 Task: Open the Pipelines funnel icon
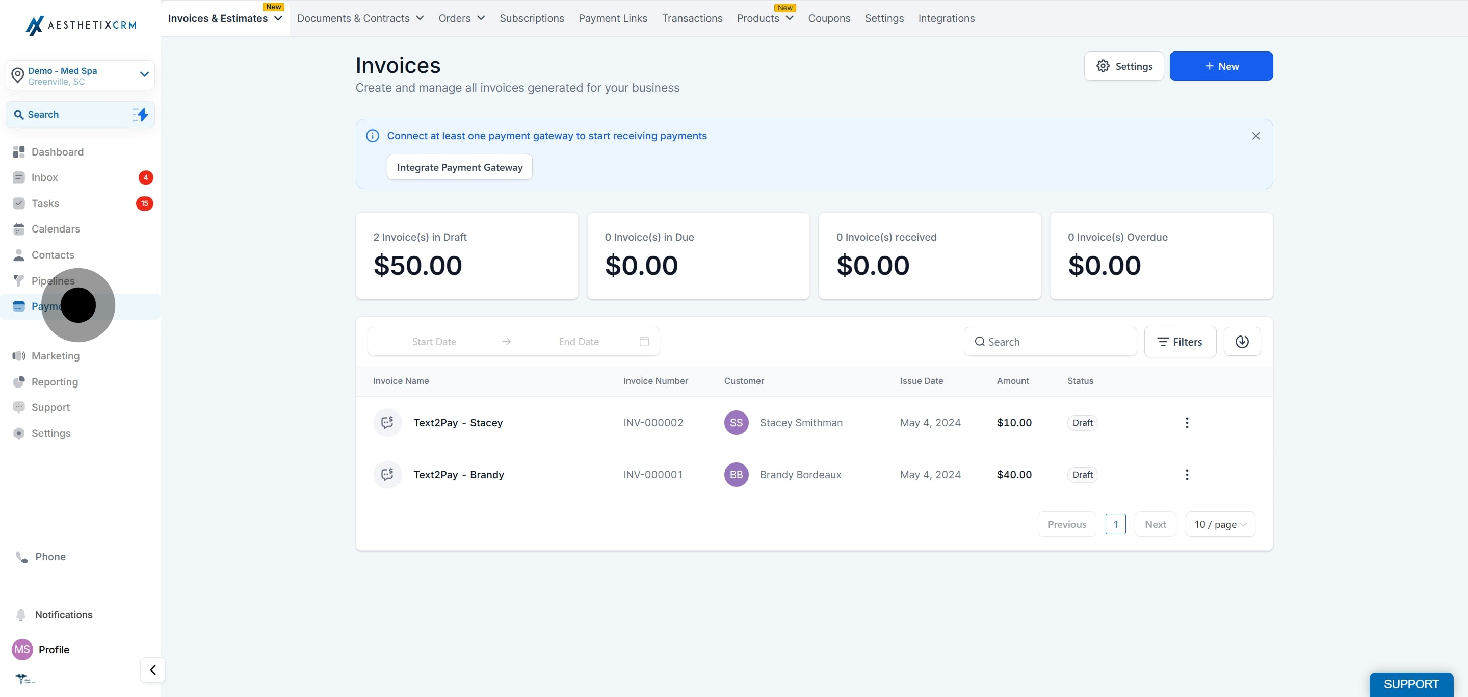[19, 280]
